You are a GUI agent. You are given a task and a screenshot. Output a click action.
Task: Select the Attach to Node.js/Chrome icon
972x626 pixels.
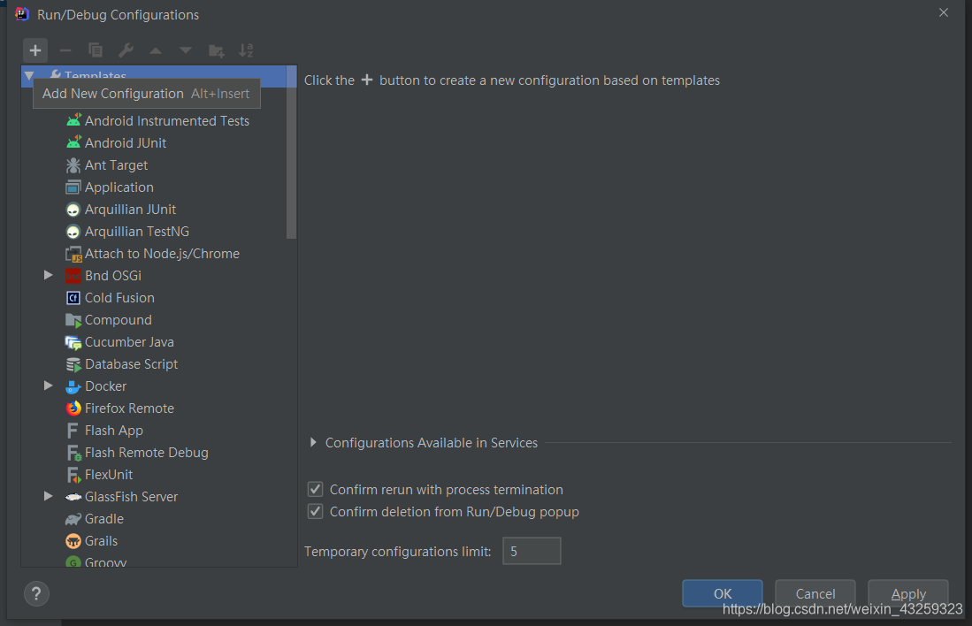point(73,254)
